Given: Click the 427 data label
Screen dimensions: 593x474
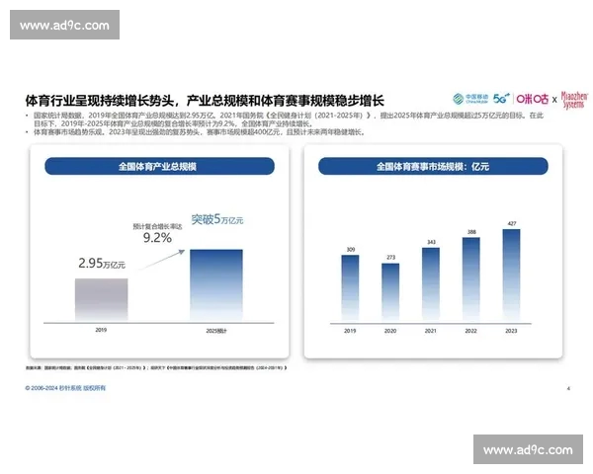Looking at the screenshot, I should pyautogui.click(x=512, y=223).
